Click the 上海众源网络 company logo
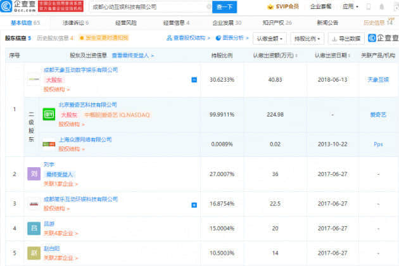Screen dimensions: 399x266 coord(49,144)
